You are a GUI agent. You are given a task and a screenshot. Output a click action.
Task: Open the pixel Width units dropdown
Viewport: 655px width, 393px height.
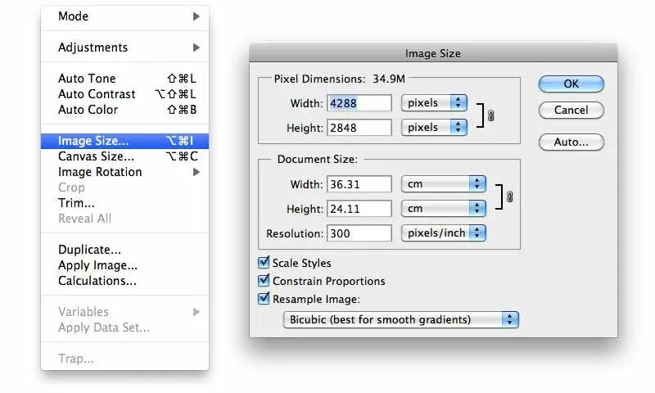tap(434, 103)
